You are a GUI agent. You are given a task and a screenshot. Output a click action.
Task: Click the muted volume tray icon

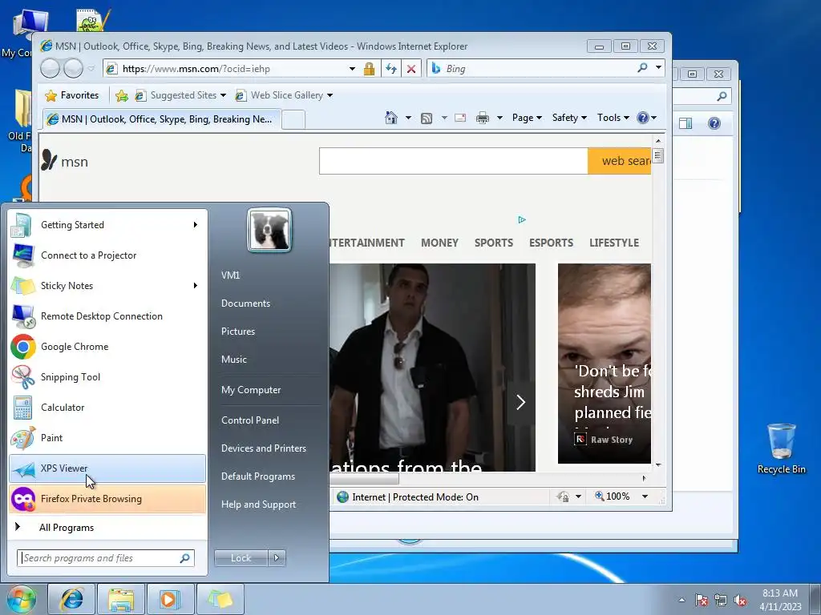coord(740,601)
